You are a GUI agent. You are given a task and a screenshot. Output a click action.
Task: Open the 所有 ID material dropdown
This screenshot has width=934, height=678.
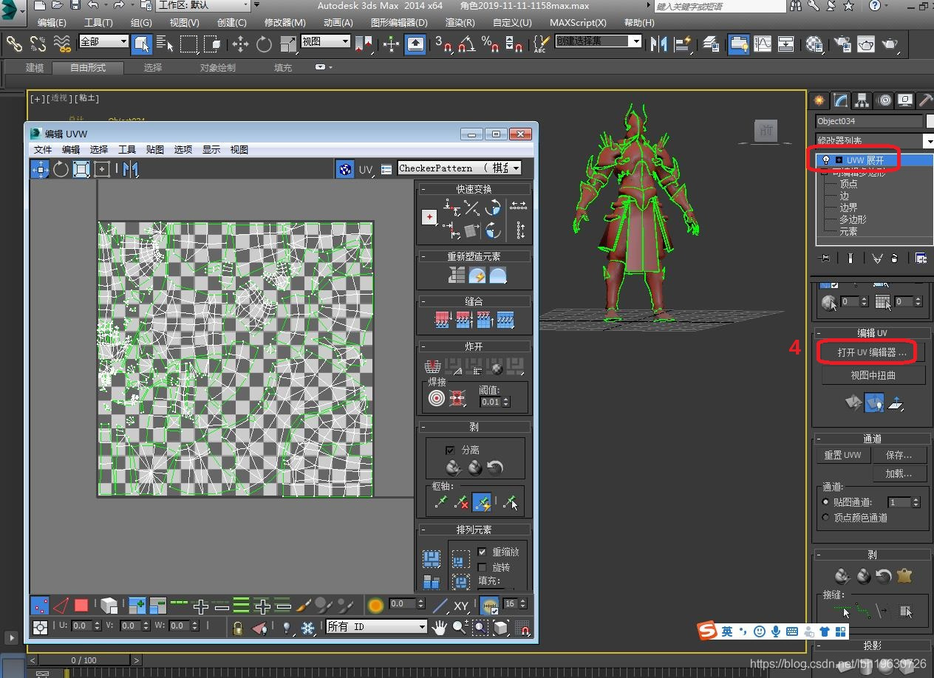[377, 626]
